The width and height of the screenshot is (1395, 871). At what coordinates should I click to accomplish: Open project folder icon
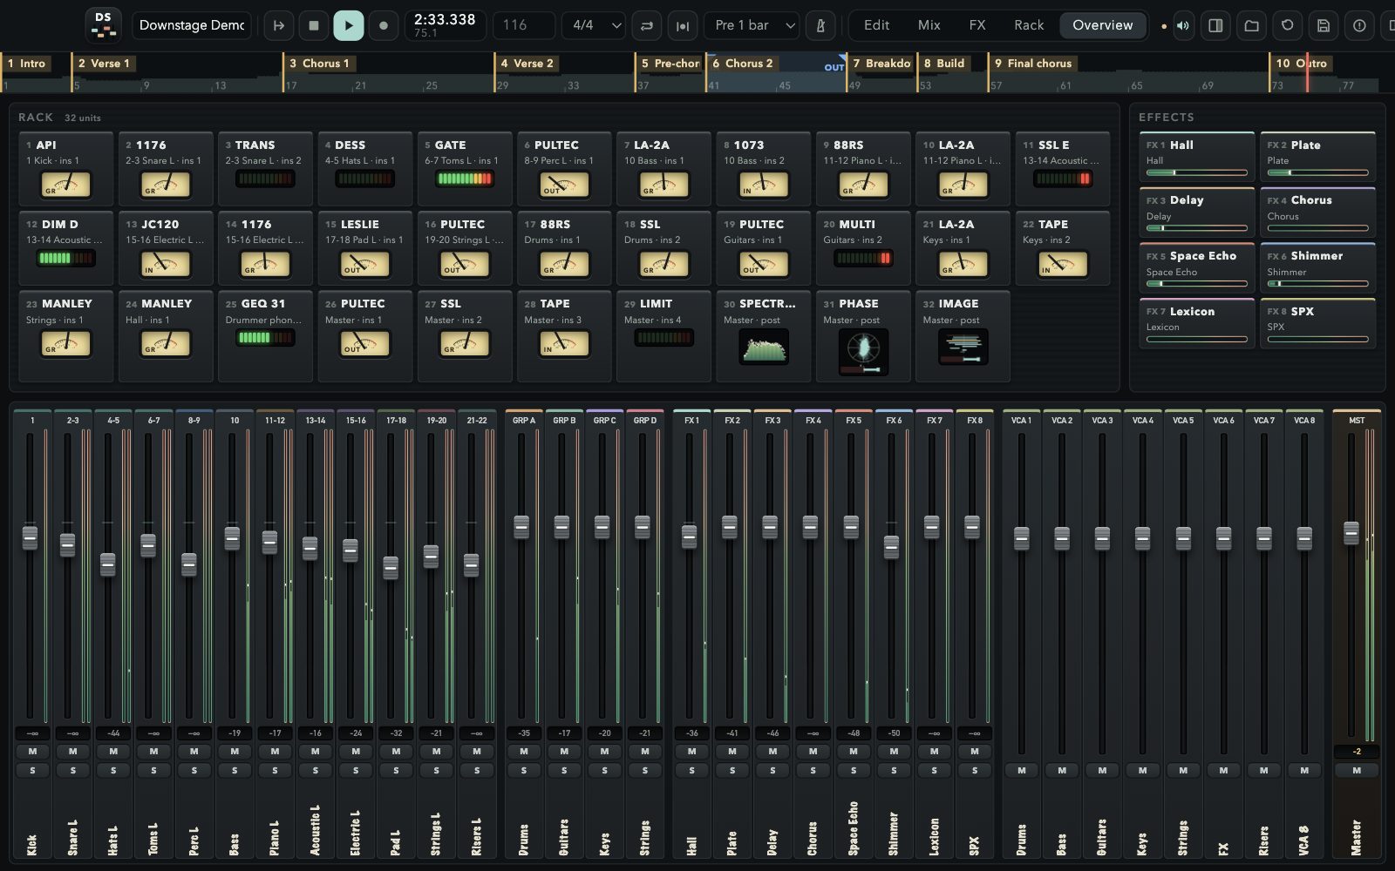click(1251, 25)
